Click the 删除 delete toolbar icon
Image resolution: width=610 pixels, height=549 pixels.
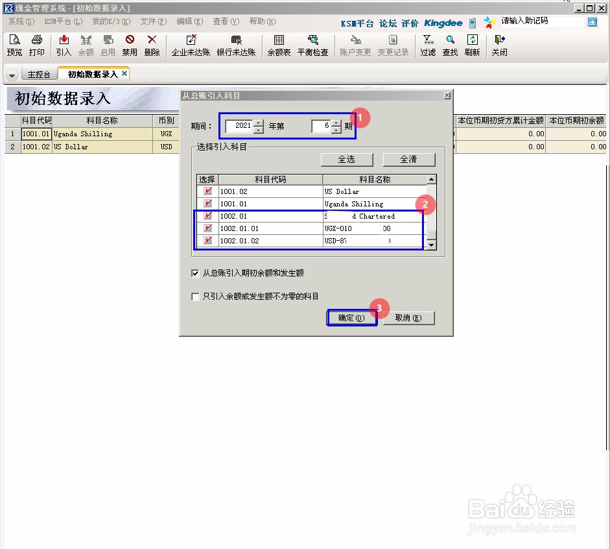coord(152,45)
